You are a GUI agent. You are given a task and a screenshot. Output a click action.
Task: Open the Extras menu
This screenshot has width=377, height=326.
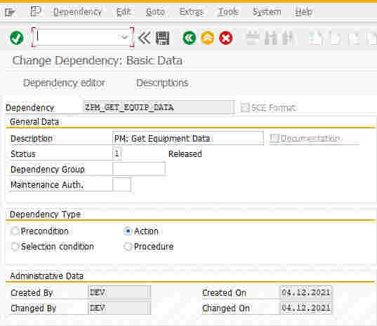[191, 12]
